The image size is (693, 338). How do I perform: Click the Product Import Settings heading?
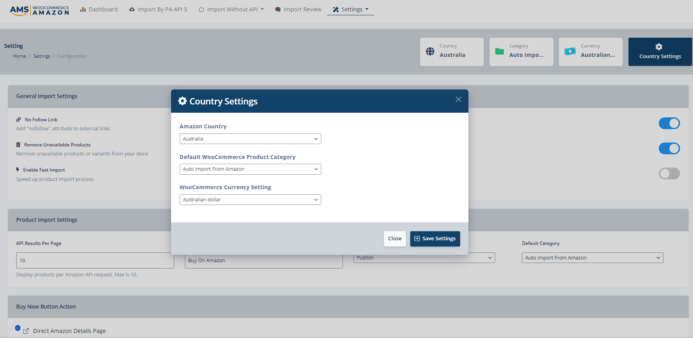47,220
